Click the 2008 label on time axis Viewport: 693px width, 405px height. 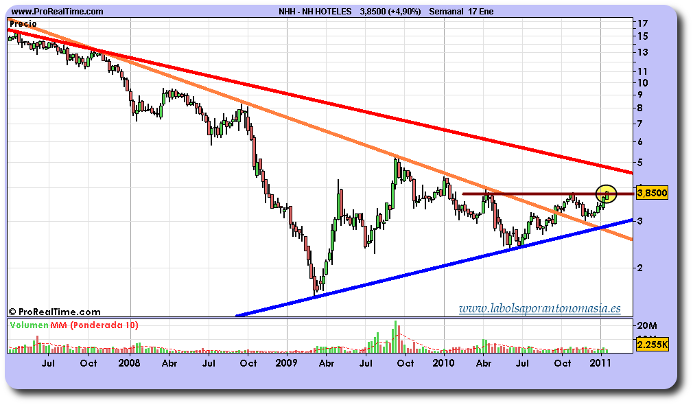130,363
